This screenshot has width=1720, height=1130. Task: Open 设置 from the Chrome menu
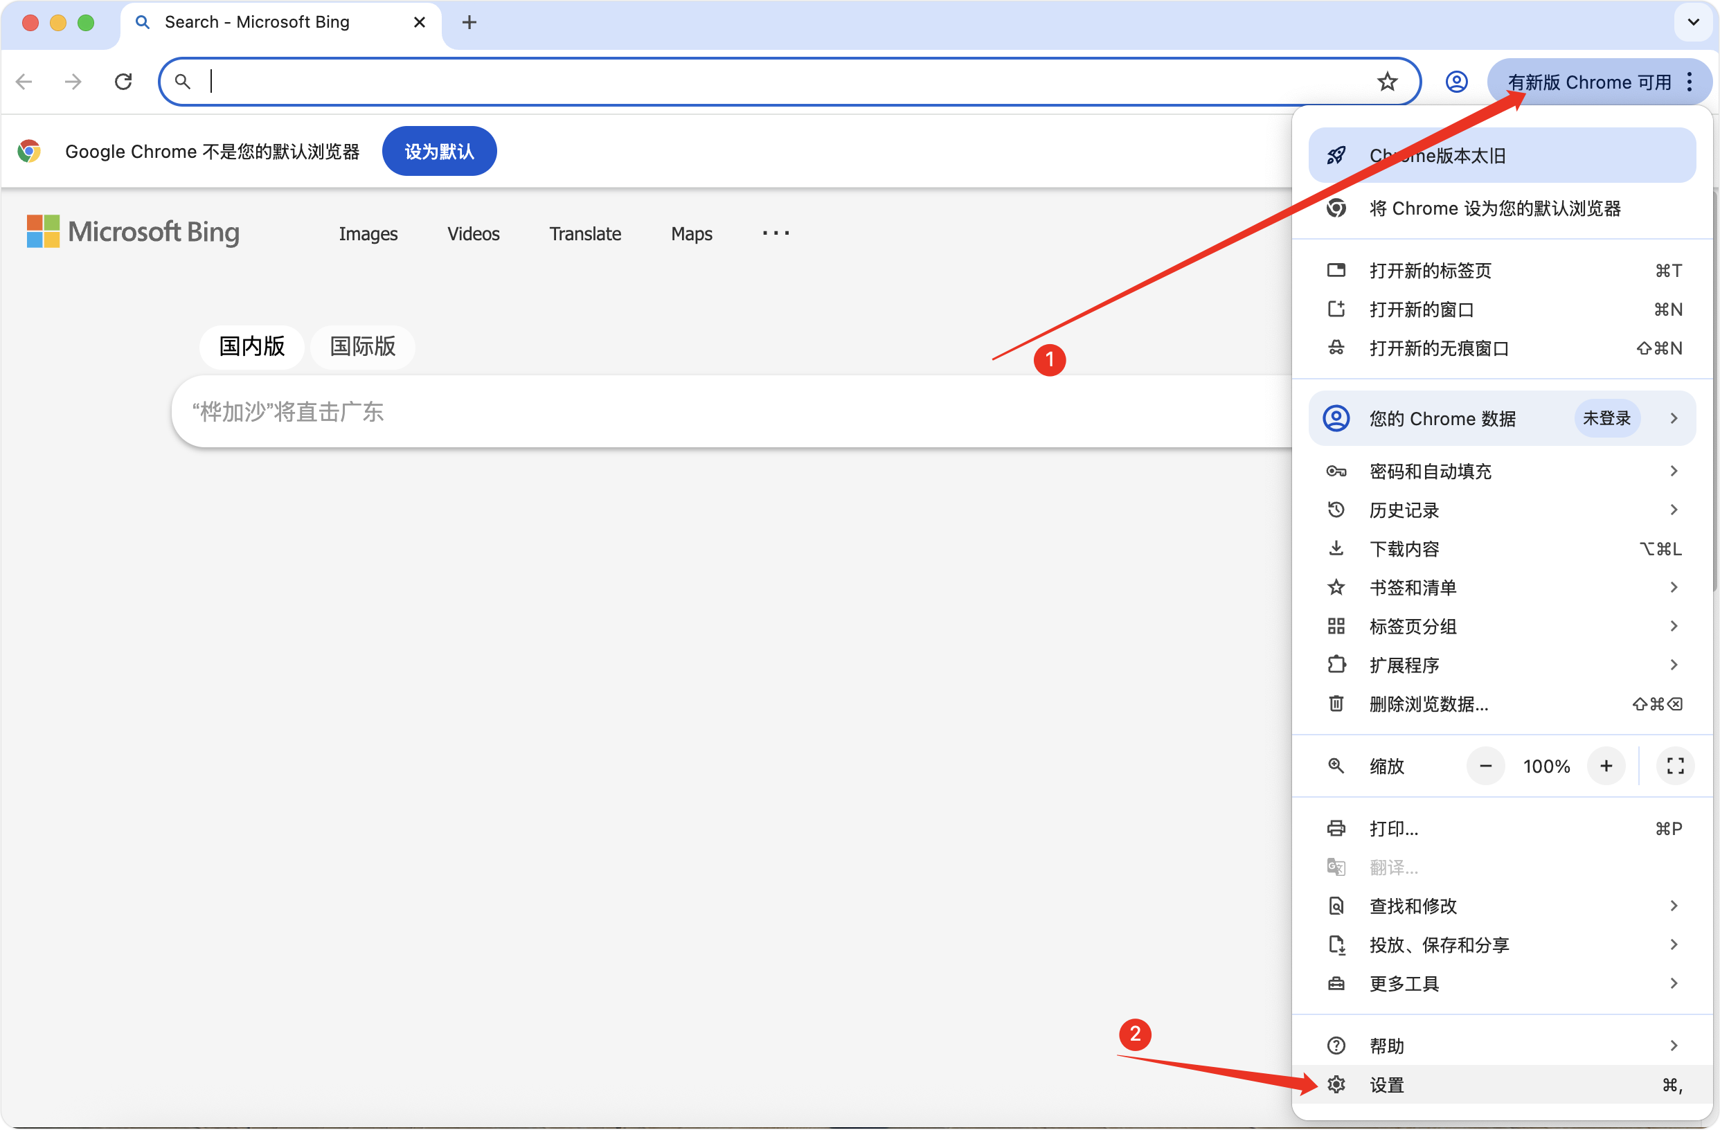click(x=1388, y=1084)
